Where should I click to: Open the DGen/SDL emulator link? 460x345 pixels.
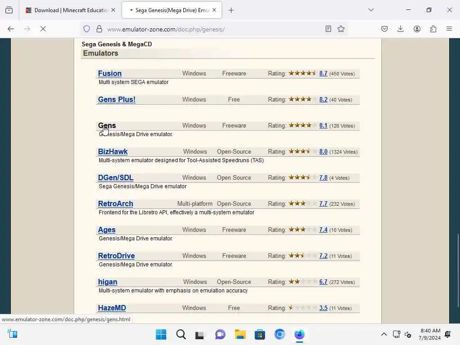click(x=115, y=178)
